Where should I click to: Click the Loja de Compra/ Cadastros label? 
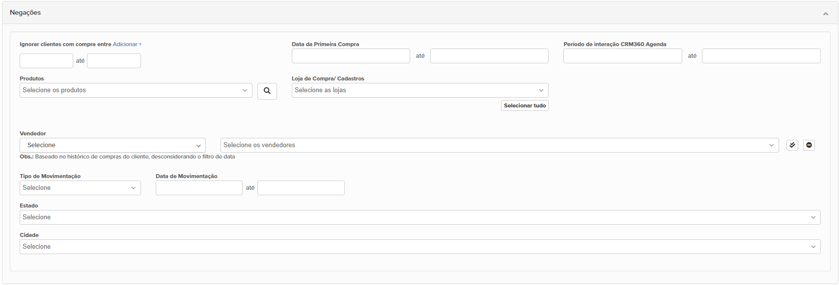[328, 78]
